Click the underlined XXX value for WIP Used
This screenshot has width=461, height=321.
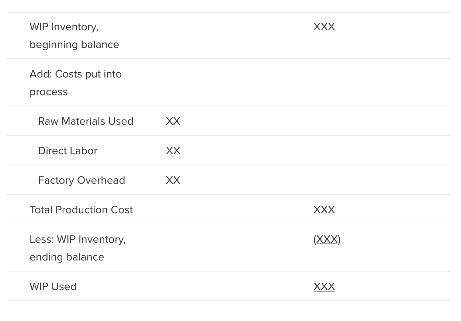324,286
